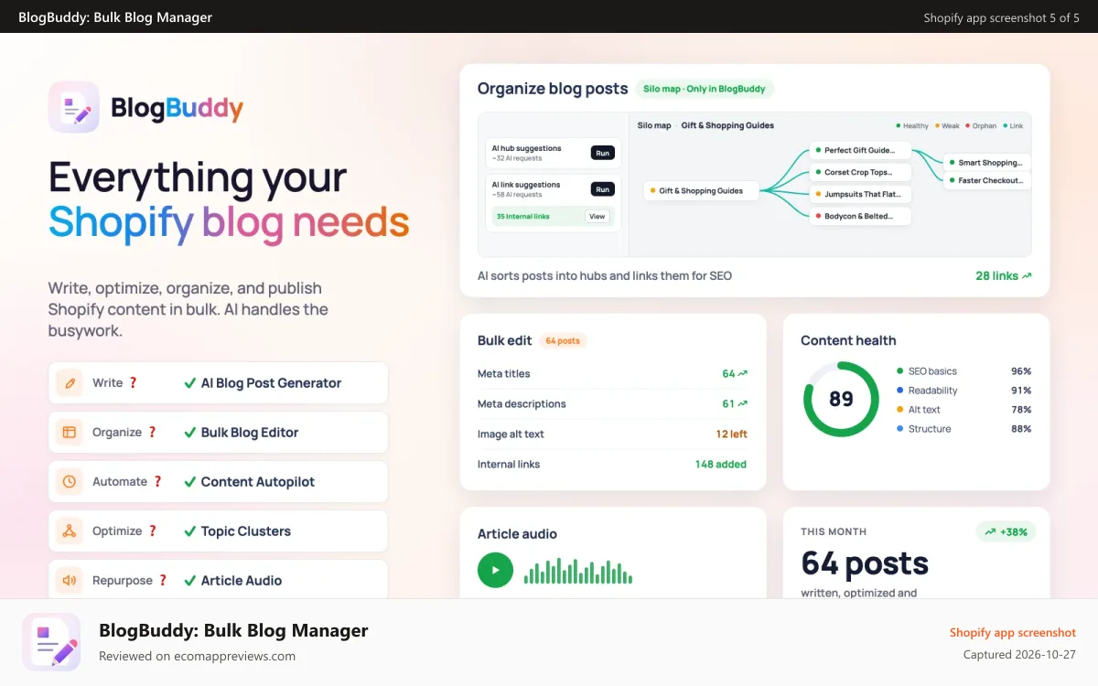Click the red question mark beside Optimize
This screenshot has height=686, width=1098.
[152, 531]
